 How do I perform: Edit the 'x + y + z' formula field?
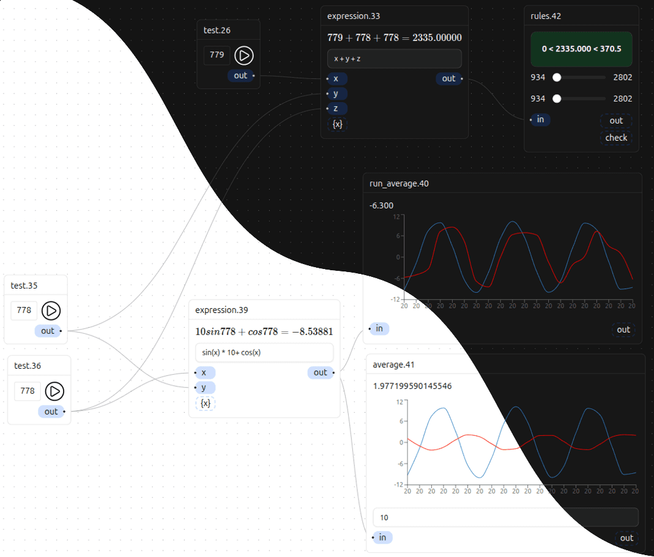[x=394, y=59]
